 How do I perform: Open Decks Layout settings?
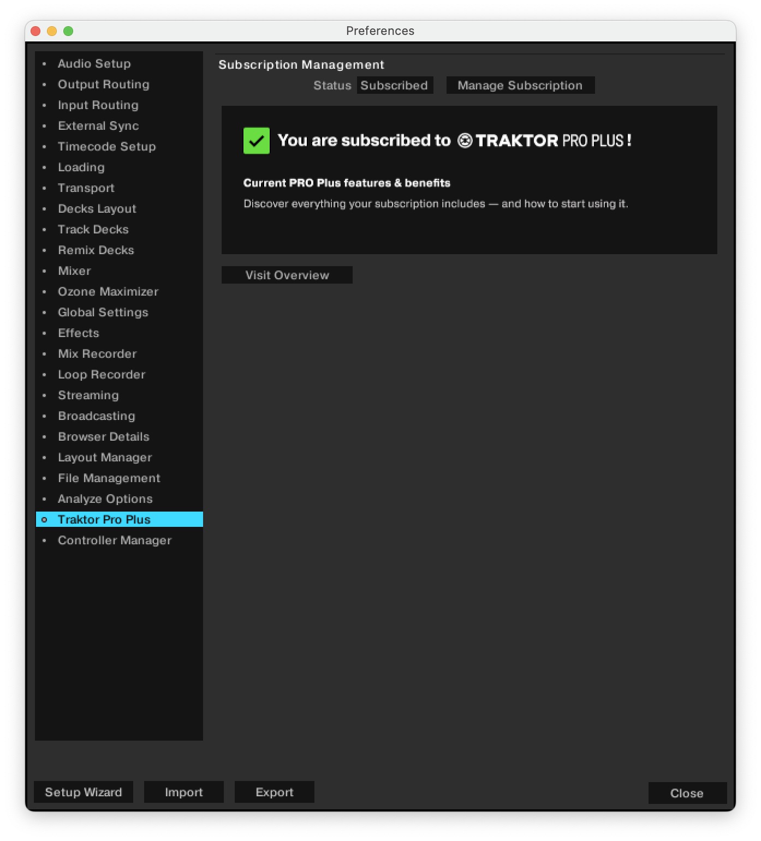tap(97, 209)
